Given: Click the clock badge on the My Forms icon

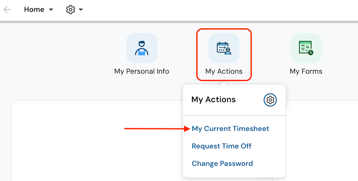Looking at the screenshot, I should 311,52.
